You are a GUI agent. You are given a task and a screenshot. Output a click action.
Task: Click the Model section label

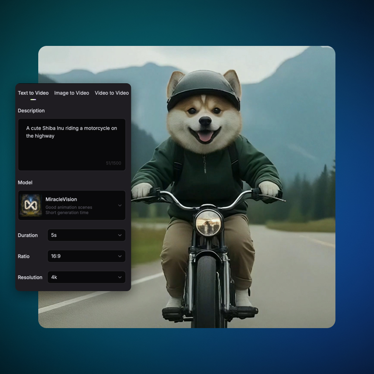25,182
